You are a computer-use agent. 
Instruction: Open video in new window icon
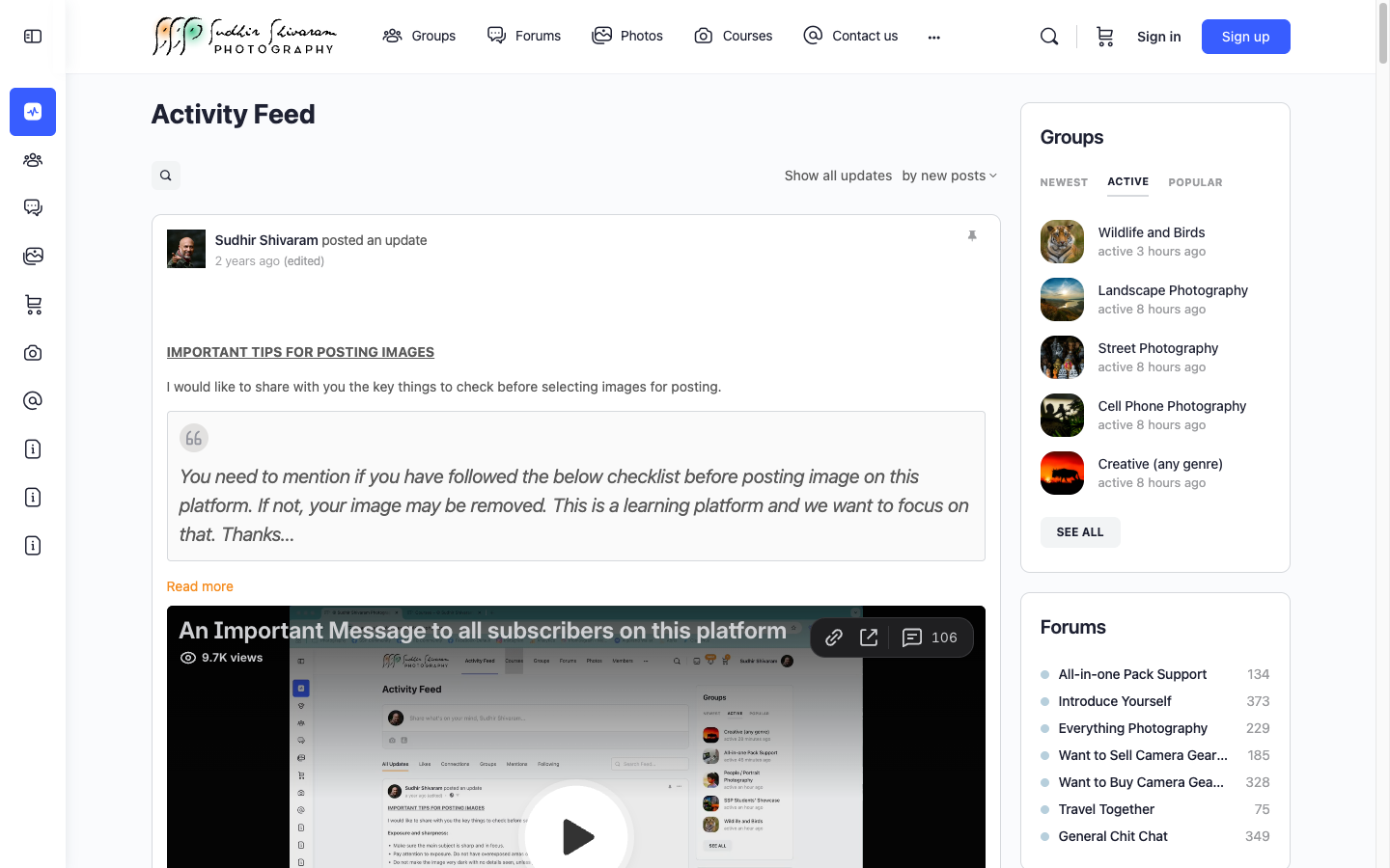pos(869,637)
